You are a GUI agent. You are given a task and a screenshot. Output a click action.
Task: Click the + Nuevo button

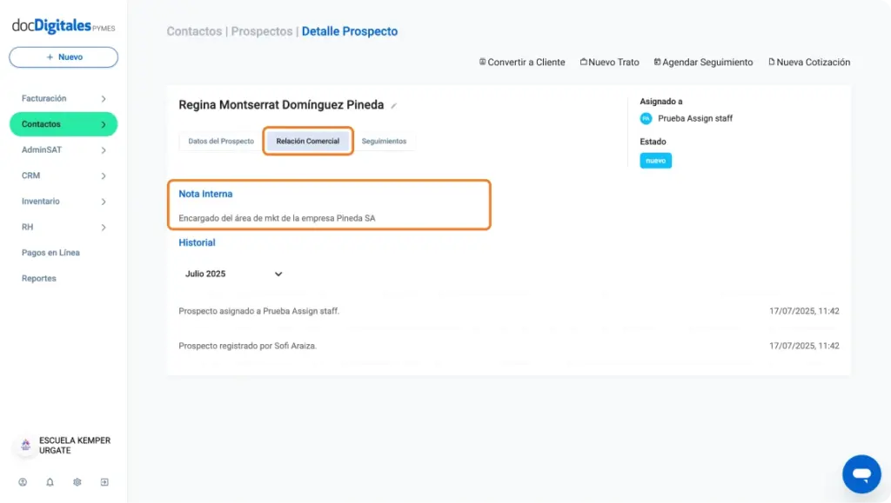click(x=64, y=57)
